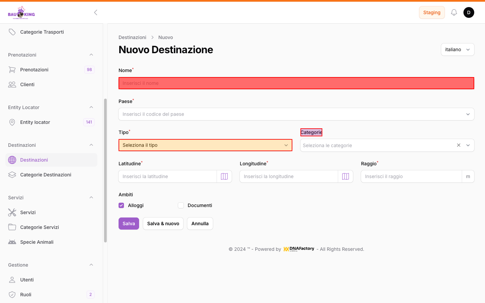Viewport: 485px width, 303px height.
Task: Click the notifications bell icon
Action: (x=454, y=12)
